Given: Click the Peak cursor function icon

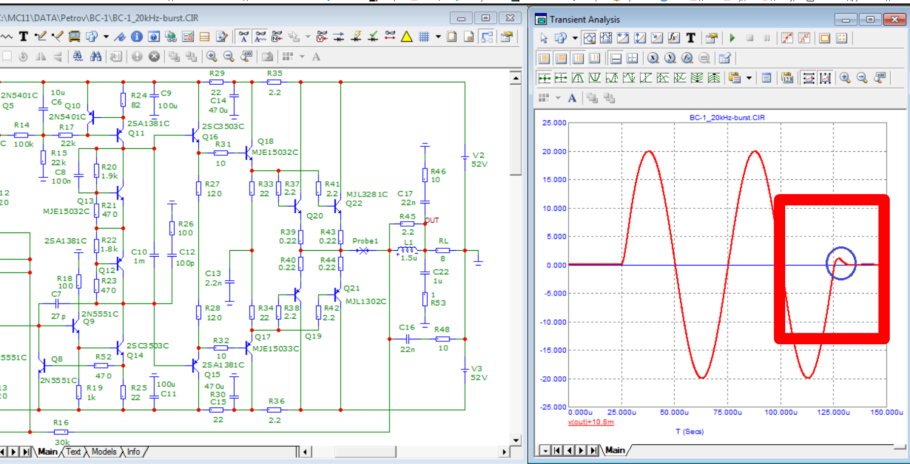Looking at the screenshot, I should click(x=578, y=78).
